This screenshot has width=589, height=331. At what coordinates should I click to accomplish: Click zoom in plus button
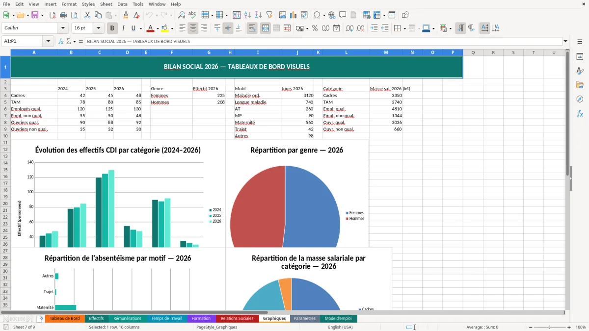click(569, 327)
